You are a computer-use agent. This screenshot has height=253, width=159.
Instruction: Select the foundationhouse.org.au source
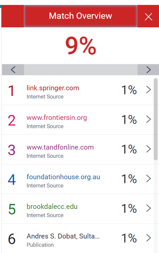pos(63,177)
